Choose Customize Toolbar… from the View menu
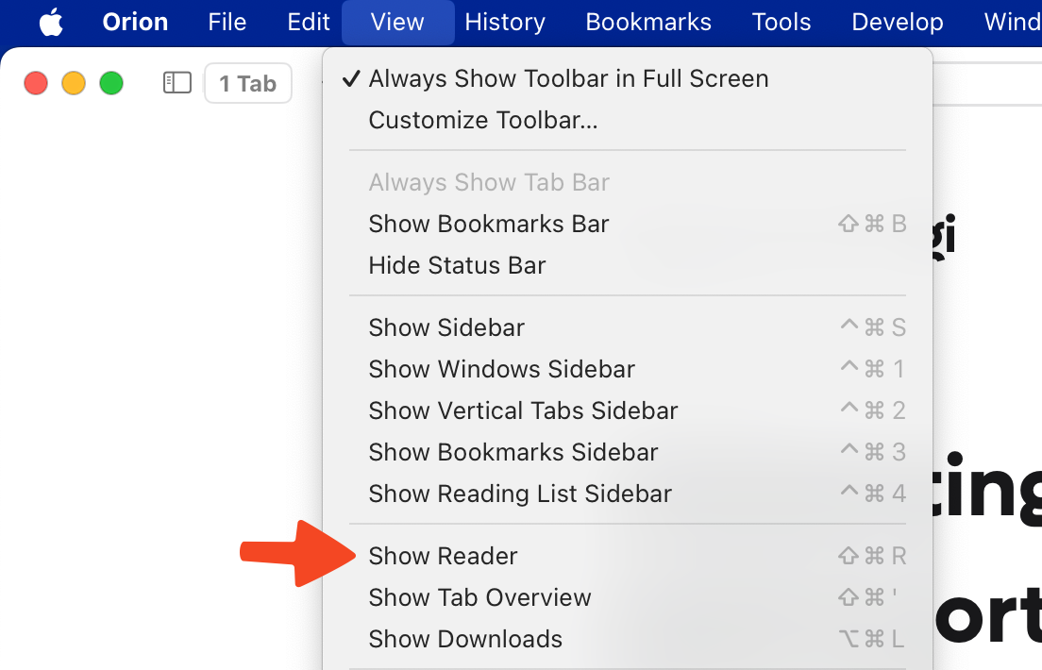1042x670 pixels. 628,120
